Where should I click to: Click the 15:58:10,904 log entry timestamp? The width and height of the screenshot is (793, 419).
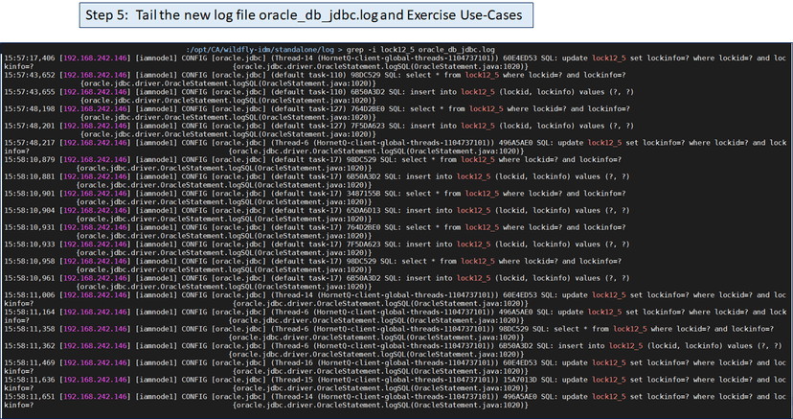(x=28, y=209)
